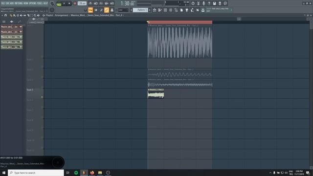Click the render/export audio icon
This screenshot has height=176, width=313.
point(220,3)
